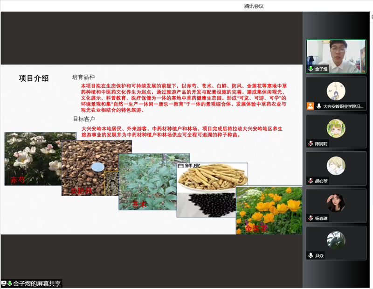This screenshot has height=289, width=373.
Task: Click microphone icon beside 大兴安岭职业学院 name
Action: click(319, 106)
